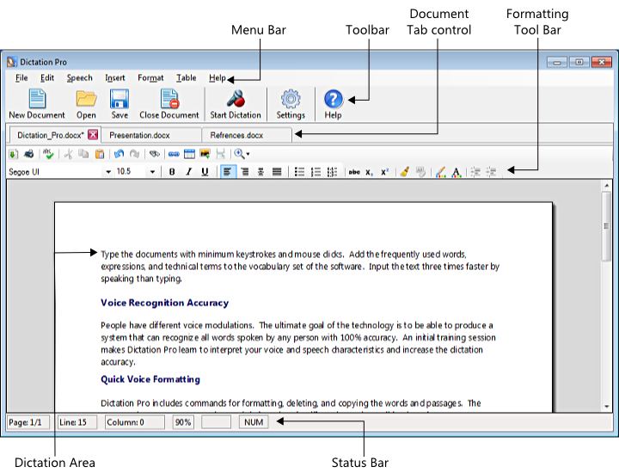The width and height of the screenshot is (619, 473).
Task: Open the Help menu in menu bar
Action: (x=218, y=78)
